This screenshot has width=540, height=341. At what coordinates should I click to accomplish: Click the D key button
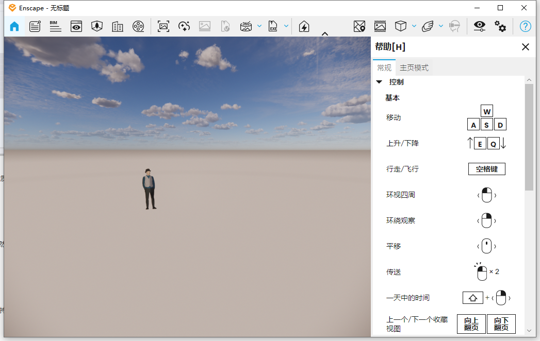[x=500, y=125]
